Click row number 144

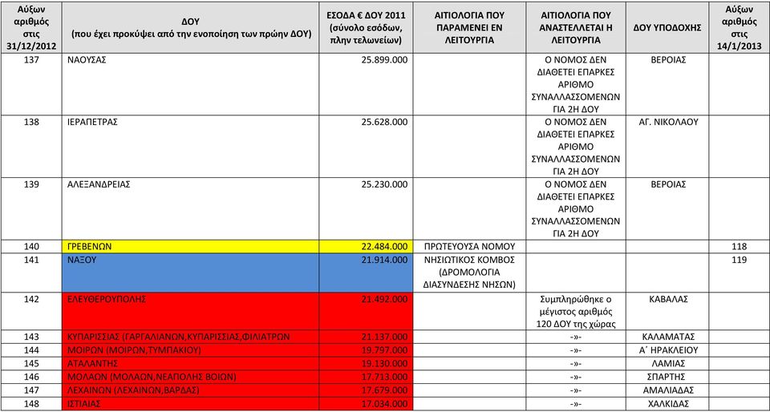[x=31, y=350]
